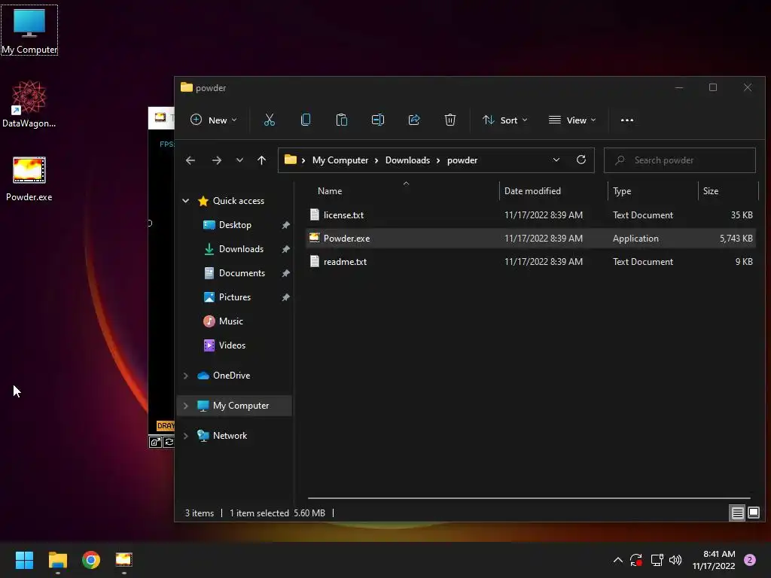Image resolution: width=771 pixels, height=578 pixels.
Task: Open network tray icon
Action: point(657,560)
